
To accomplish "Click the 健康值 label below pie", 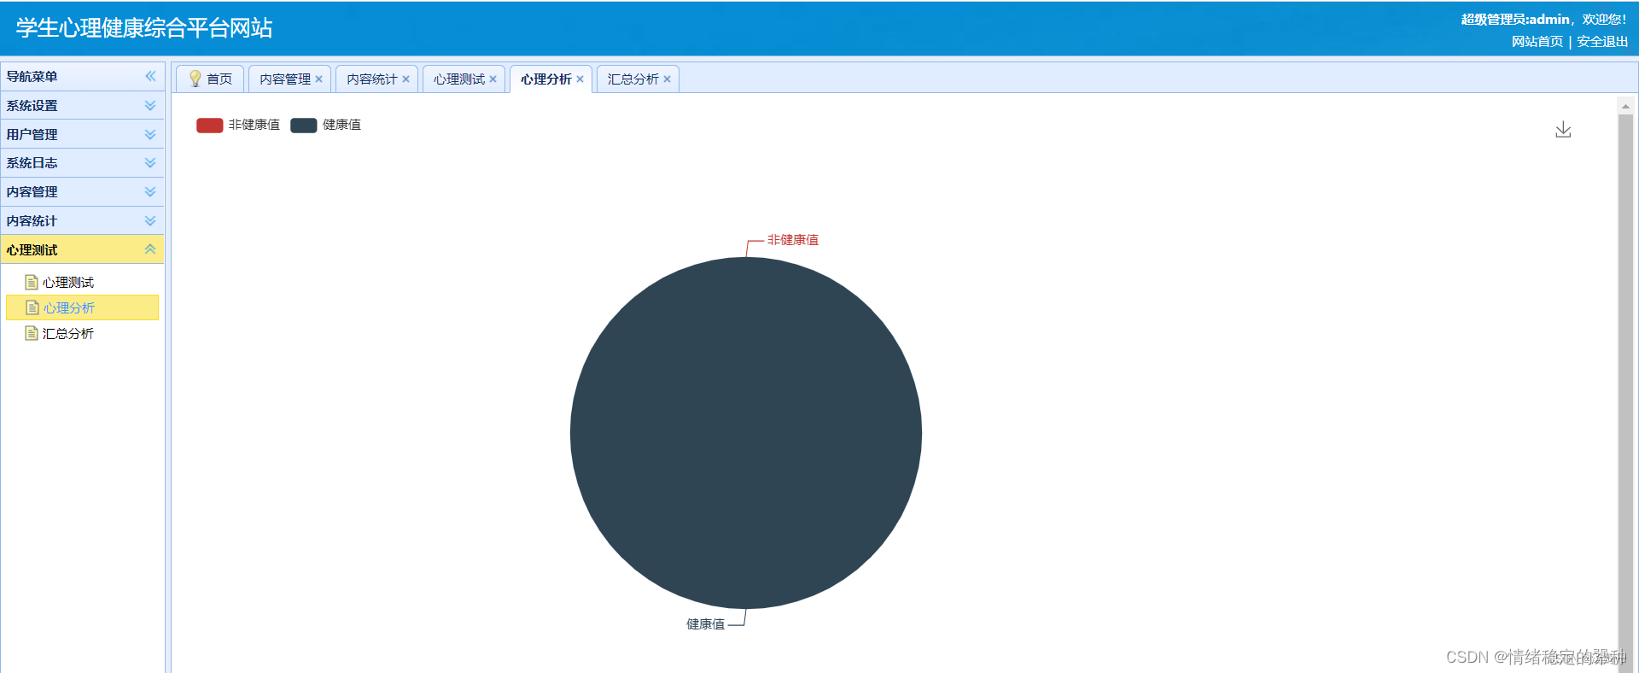I will [706, 624].
